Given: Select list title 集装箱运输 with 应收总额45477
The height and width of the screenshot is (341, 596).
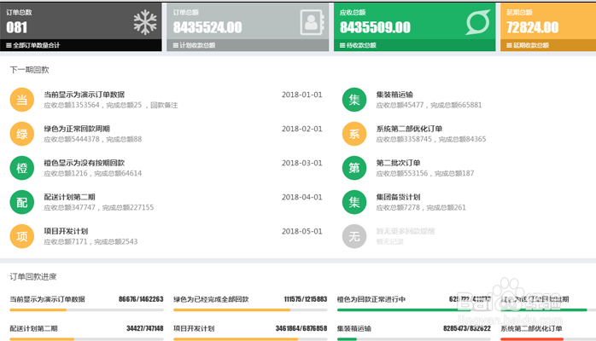Looking at the screenshot, I should [394, 95].
